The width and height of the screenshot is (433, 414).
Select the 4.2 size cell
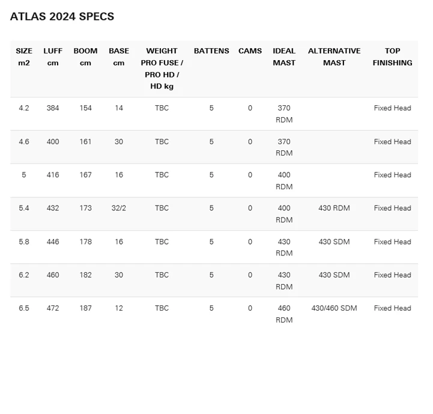(24, 108)
